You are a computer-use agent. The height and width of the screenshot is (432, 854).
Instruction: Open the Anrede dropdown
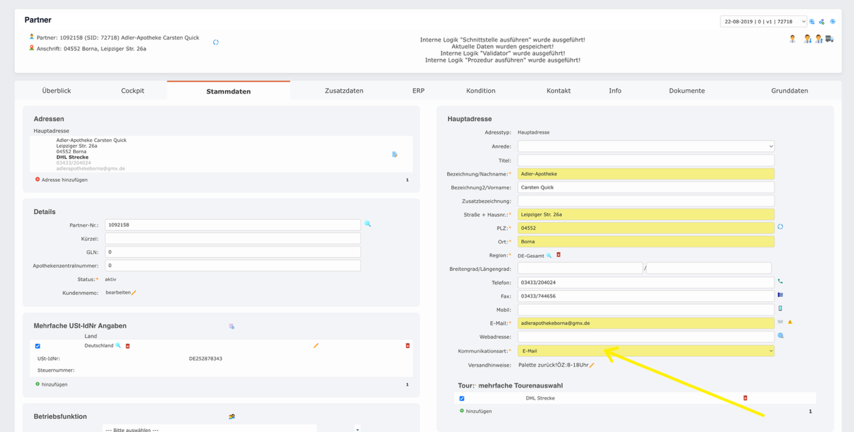pyautogui.click(x=646, y=146)
